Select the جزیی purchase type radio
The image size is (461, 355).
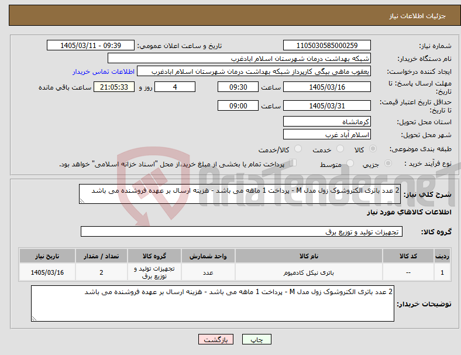pyautogui.click(x=388, y=163)
